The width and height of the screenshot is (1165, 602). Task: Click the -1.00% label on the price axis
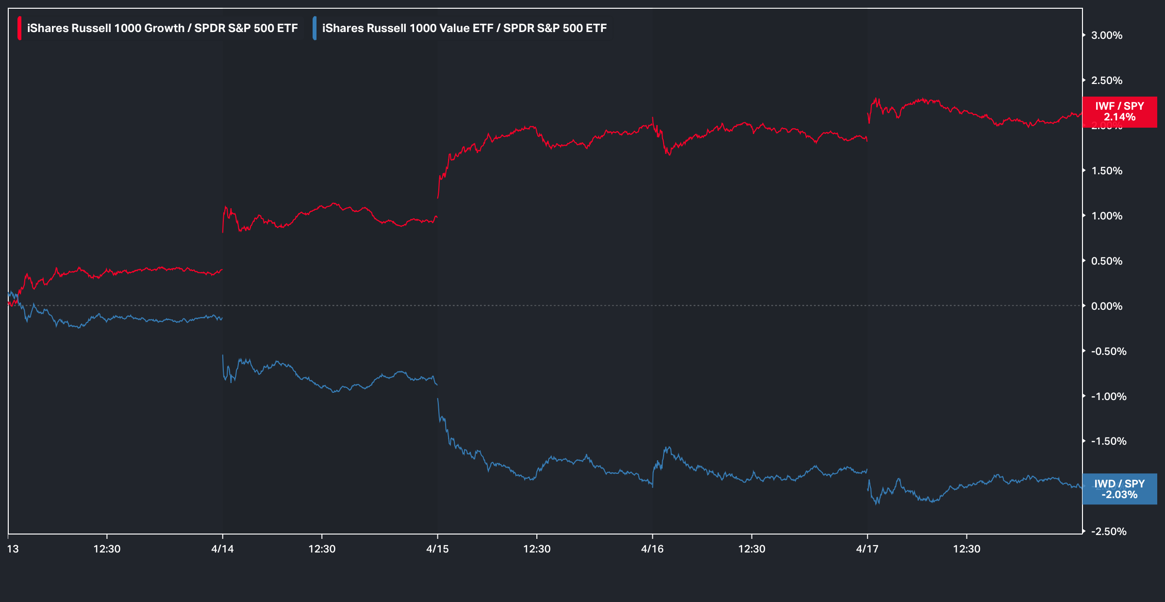tap(1109, 397)
